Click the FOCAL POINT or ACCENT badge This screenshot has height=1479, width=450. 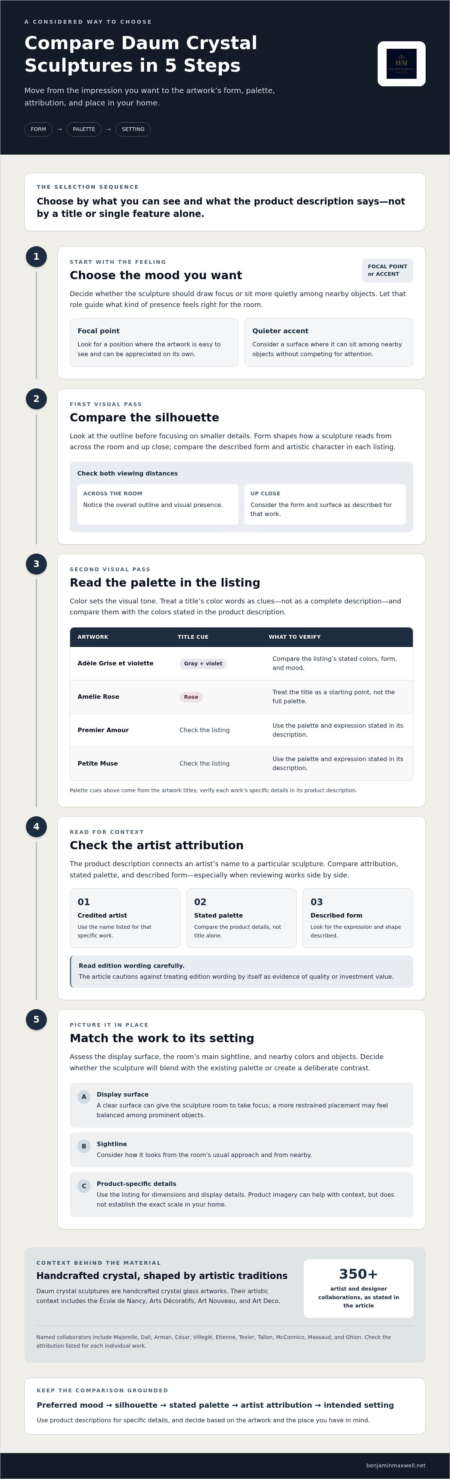[387, 271]
